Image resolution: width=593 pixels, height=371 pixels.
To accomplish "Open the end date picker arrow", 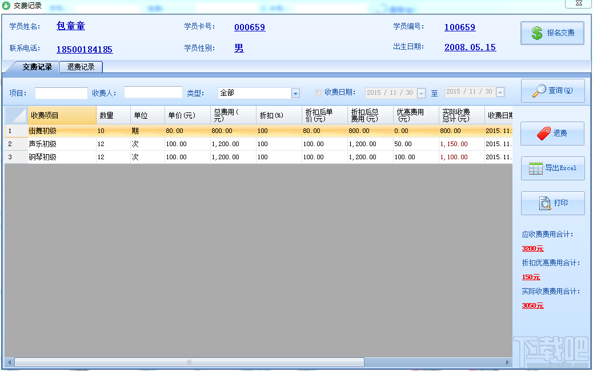I will click(x=500, y=92).
